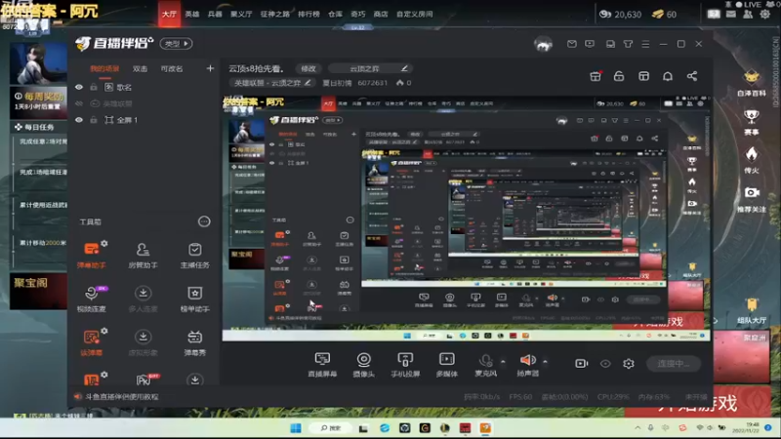Click the unlock icon above preview

[x=619, y=76]
